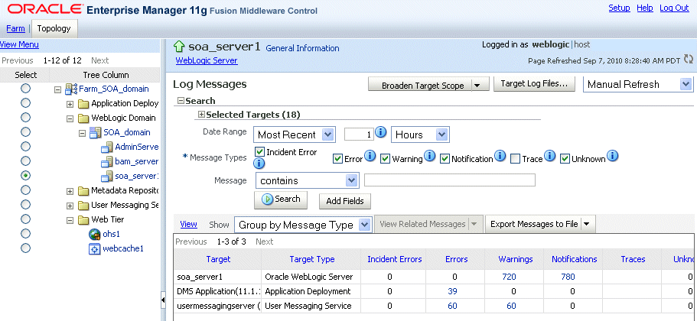The width and height of the screenshot is (697, 321).
Task: Expand the Metadata Repositories folder
Action: [x=70, y=191]
